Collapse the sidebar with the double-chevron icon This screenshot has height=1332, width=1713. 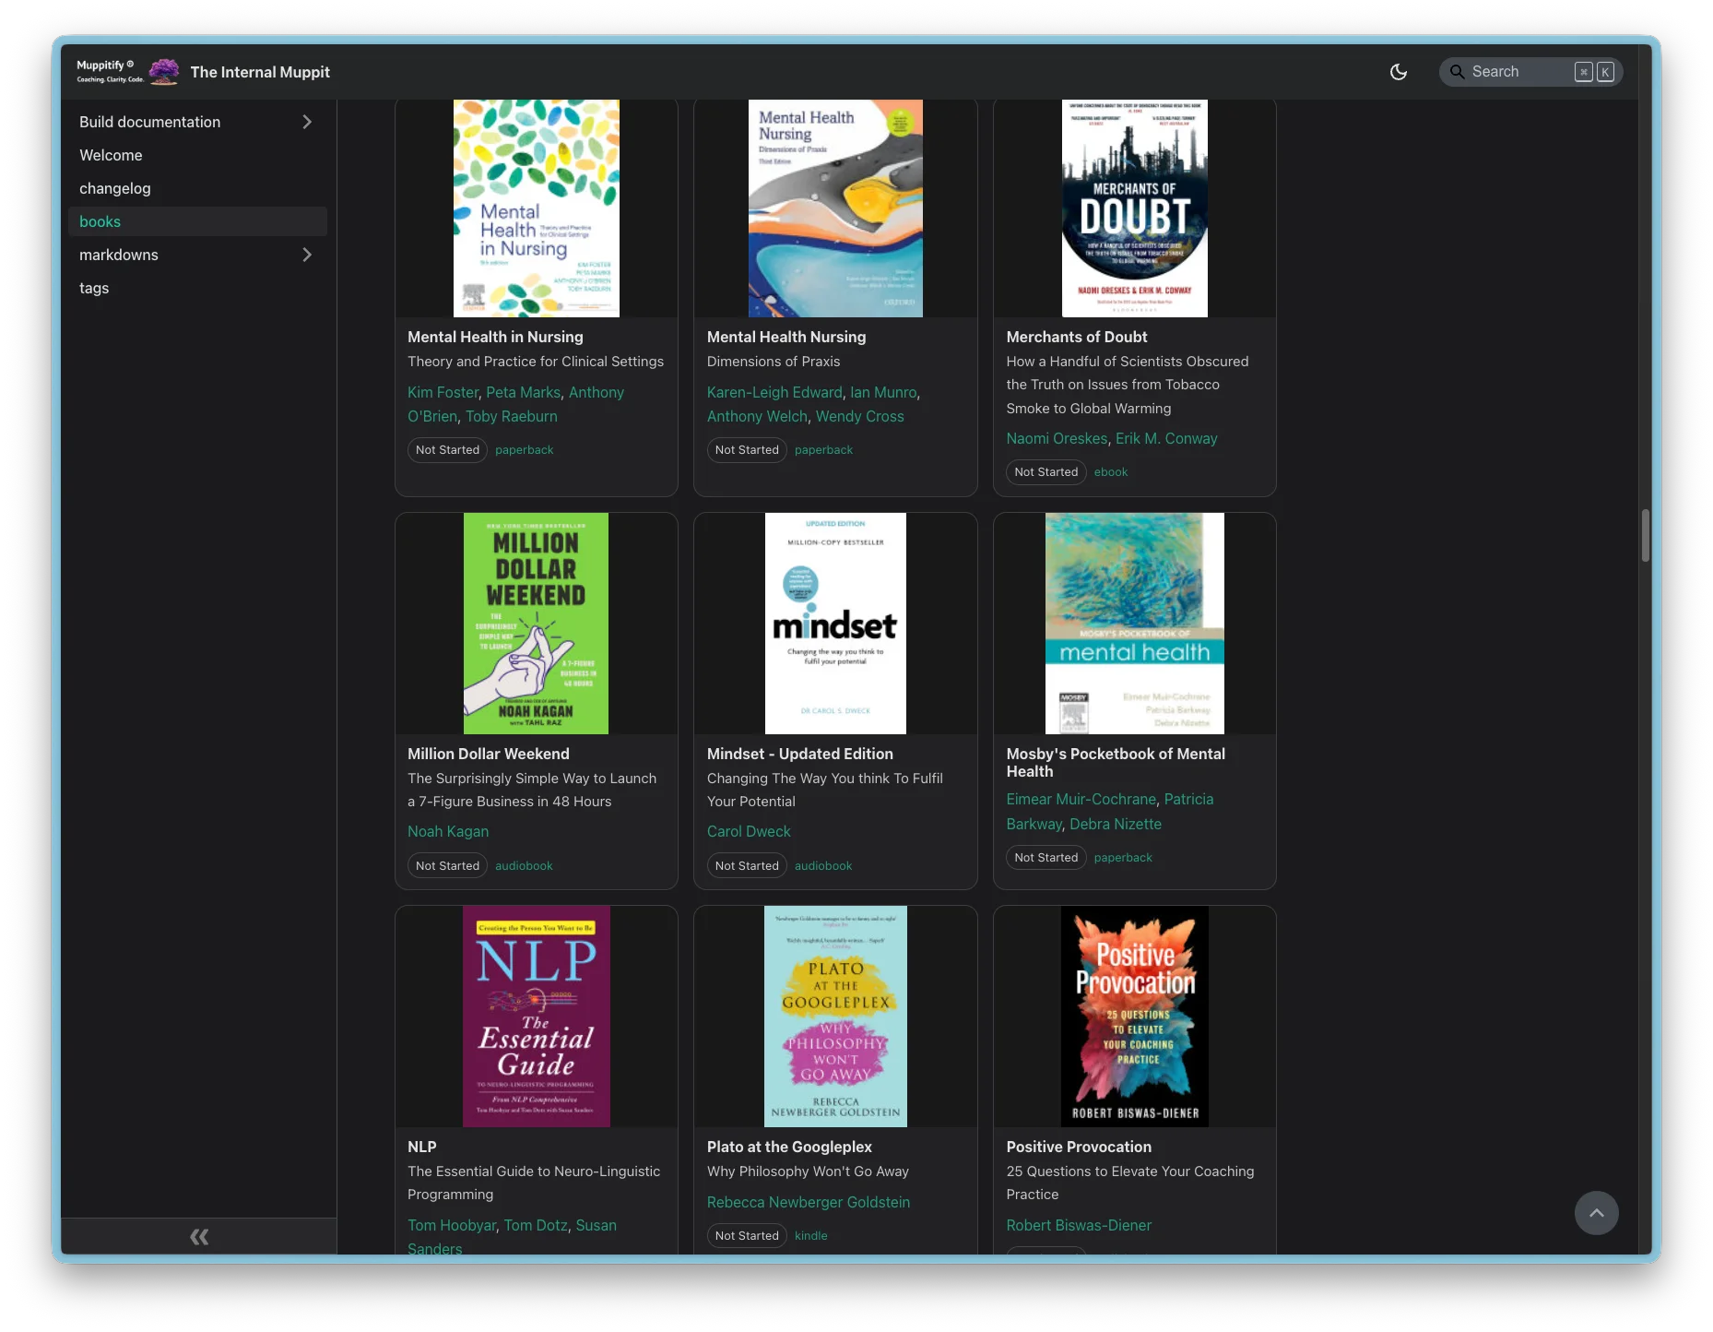pyautogui.click(x=198, y=1236)
